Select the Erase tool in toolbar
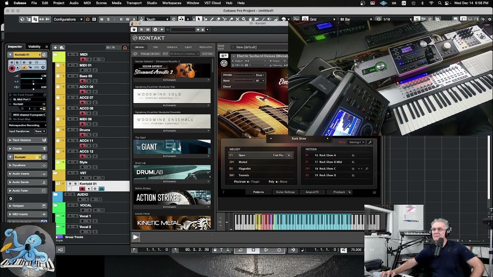 [x=219, y=19]
